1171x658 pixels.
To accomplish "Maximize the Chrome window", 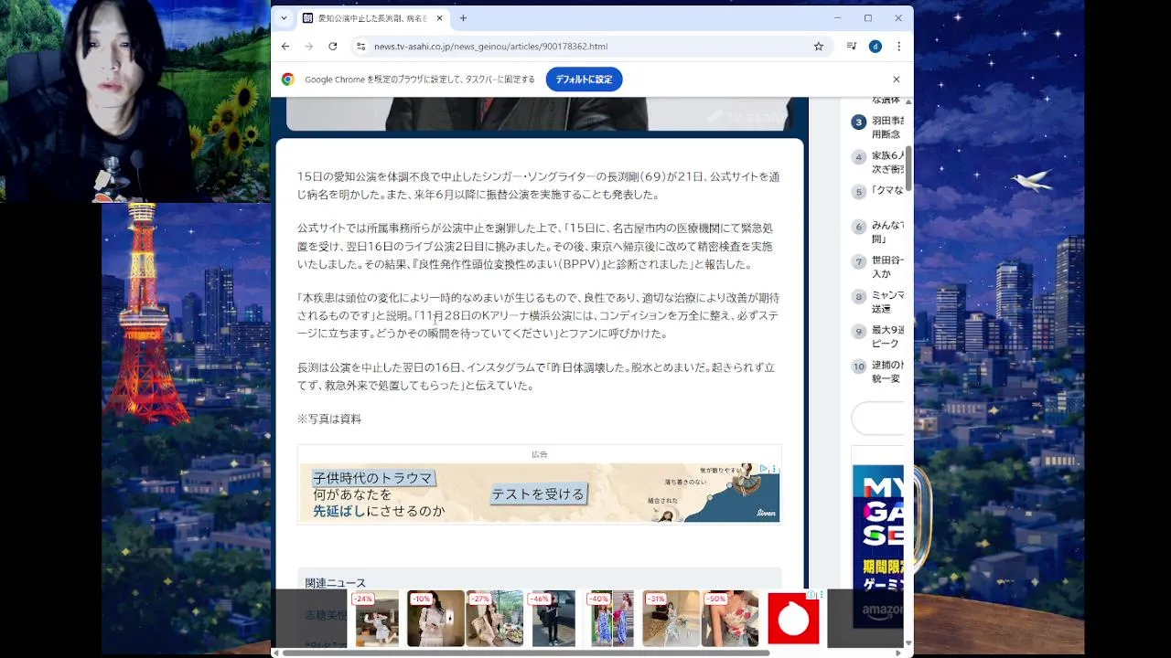I will tap(868, 18).
